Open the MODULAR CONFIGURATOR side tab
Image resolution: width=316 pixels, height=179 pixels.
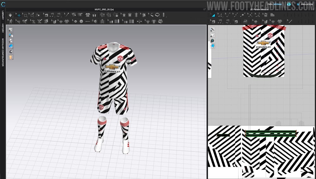(3, 52)
